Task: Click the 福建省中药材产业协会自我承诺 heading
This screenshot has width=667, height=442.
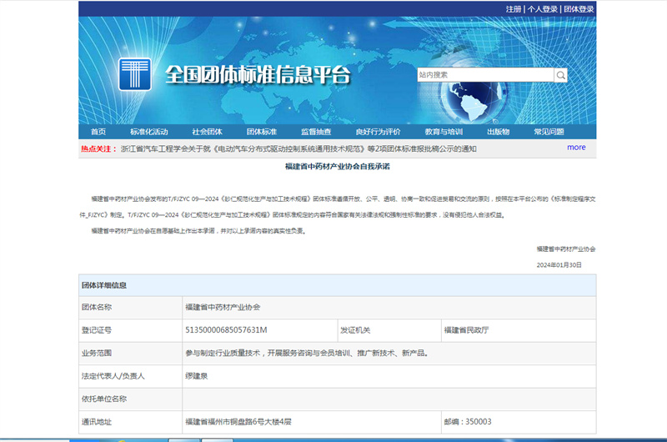Action: pyautogui.click(x=338, y=166)
